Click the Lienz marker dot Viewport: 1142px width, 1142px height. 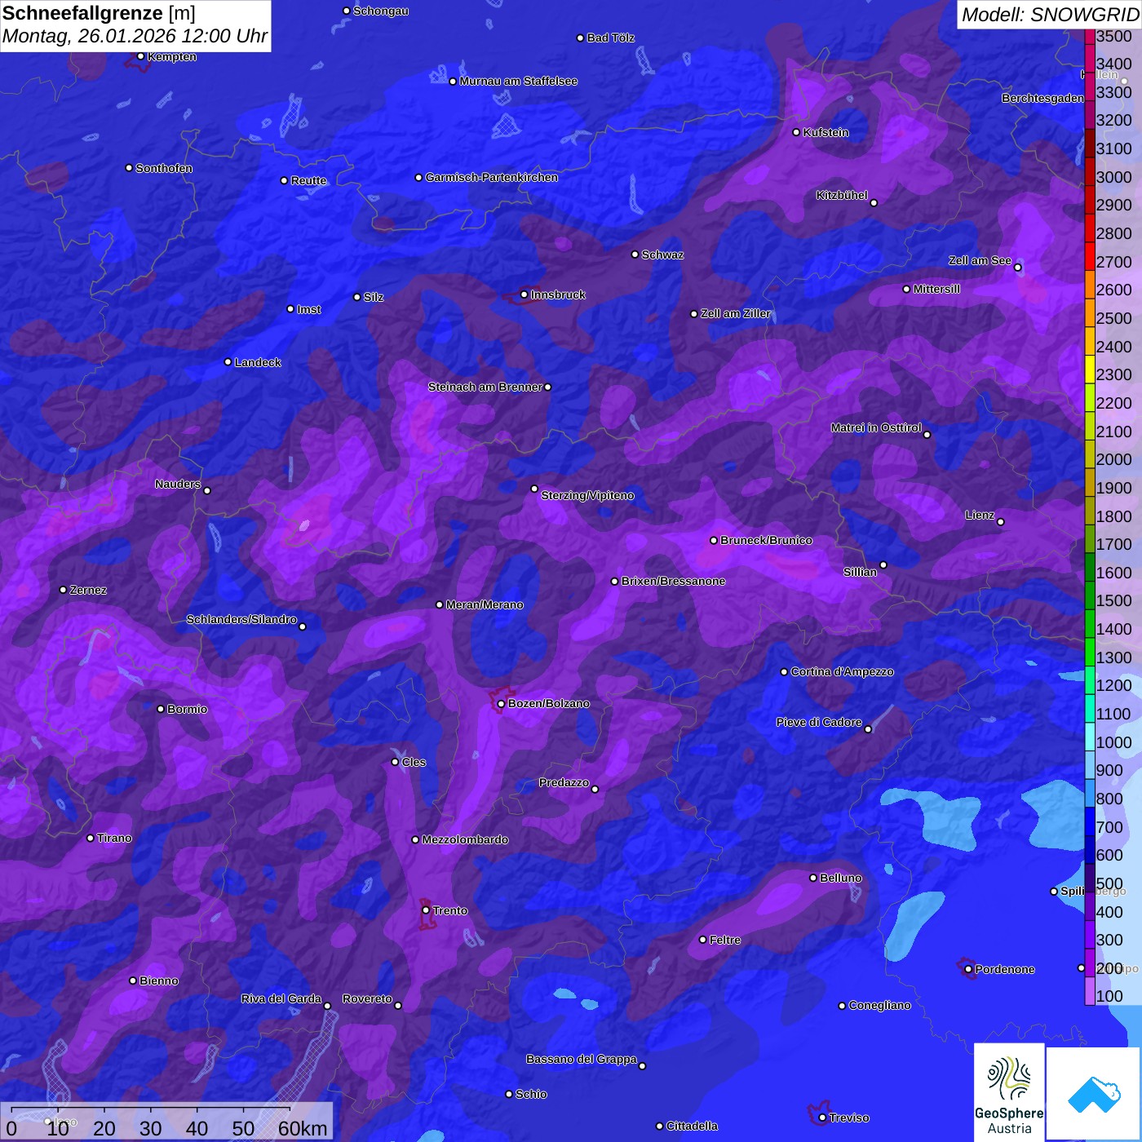tap(1001, 522)
